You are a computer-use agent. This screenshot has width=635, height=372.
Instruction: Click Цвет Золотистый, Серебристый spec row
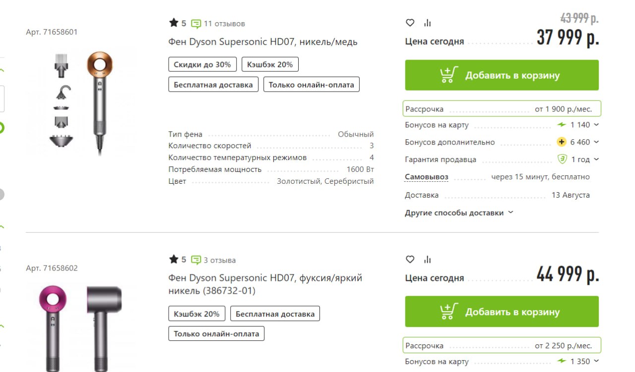[271, 181]
